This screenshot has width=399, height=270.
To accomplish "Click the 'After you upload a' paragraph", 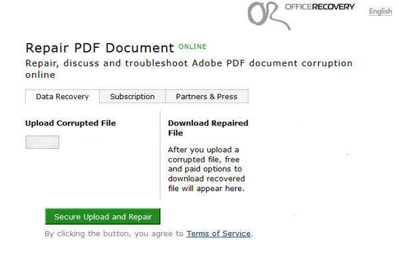I will point(206,169).
